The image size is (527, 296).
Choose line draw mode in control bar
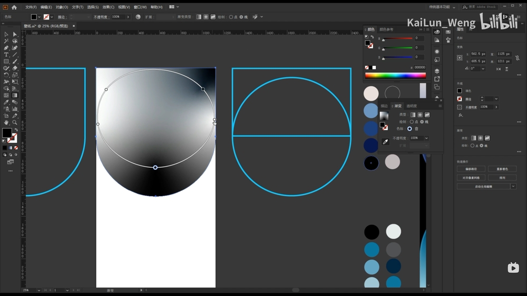click(241, 17)
